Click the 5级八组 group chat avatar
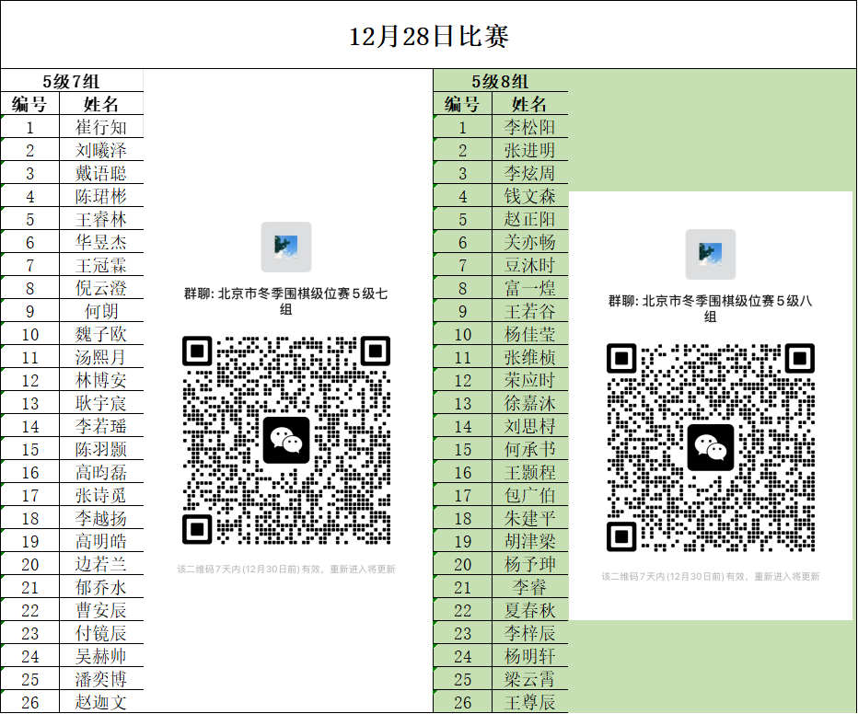The image size is (858, 714). coord(710,254)
